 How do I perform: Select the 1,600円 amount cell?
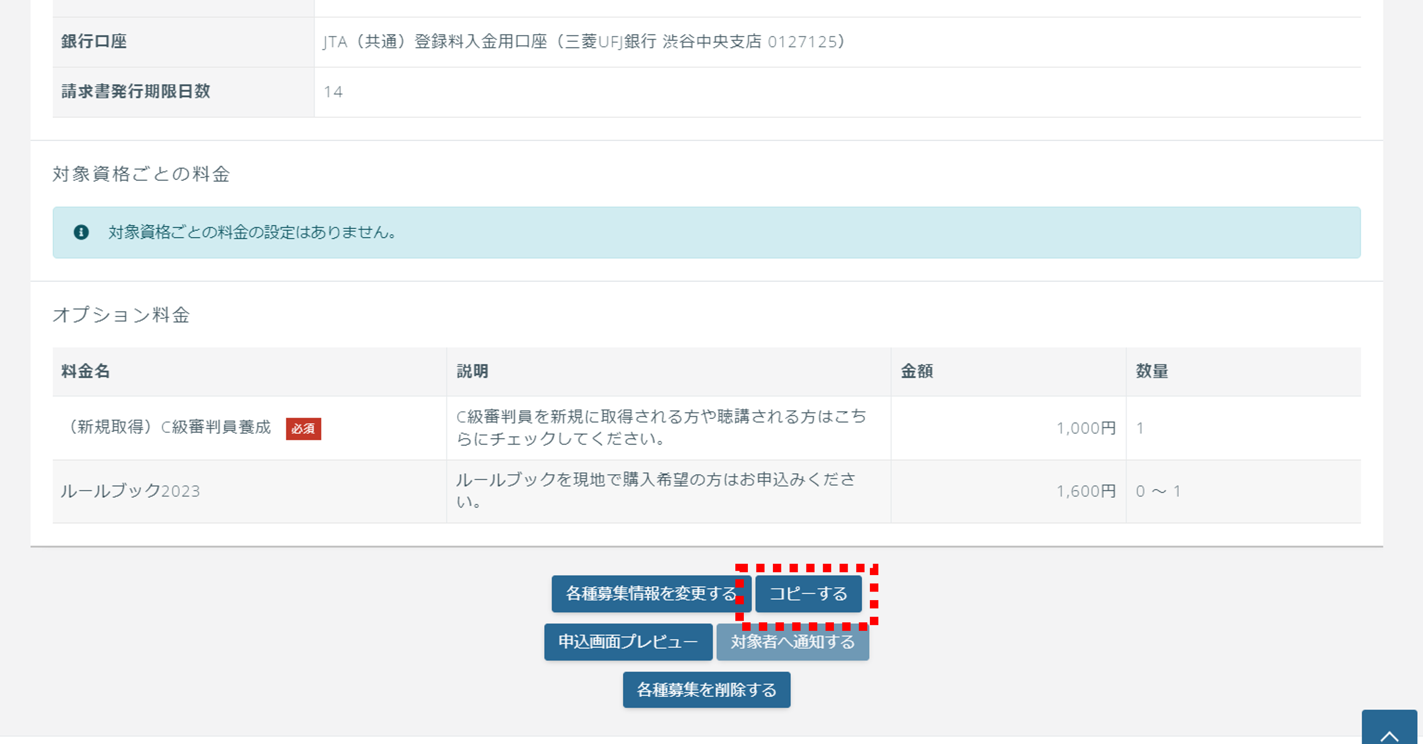[x=1009, y=491]
